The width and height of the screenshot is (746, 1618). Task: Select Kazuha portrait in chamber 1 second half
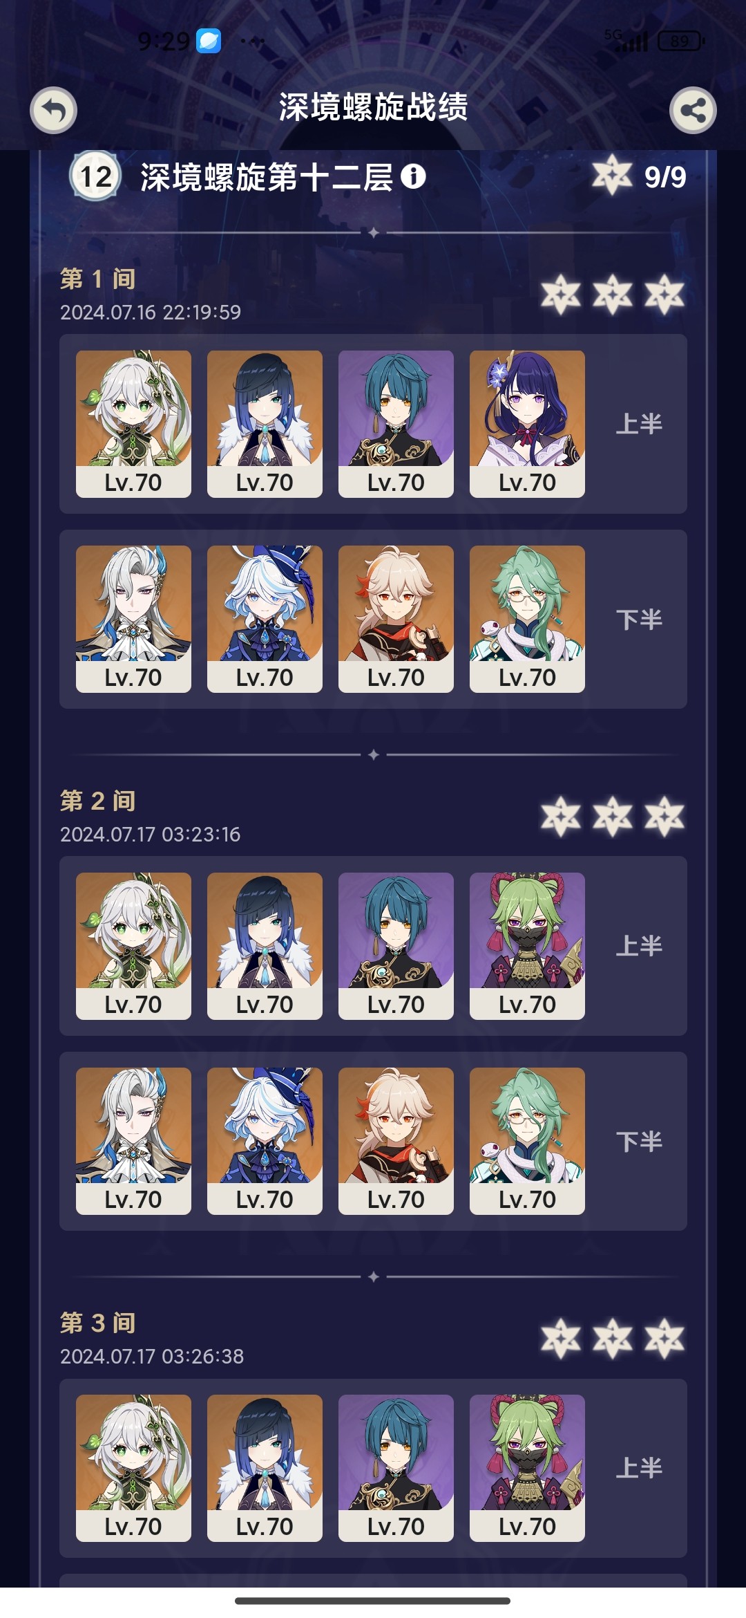396,619
